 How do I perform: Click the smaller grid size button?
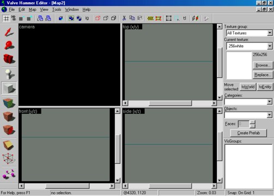point(21,19)
